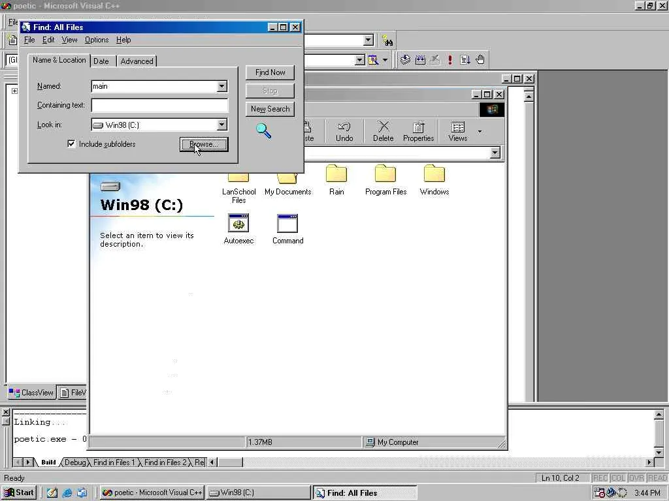Click Delete in the Win98 (C:) toolbar
Screen dimensions: 669x501
[x=383, y=131]
